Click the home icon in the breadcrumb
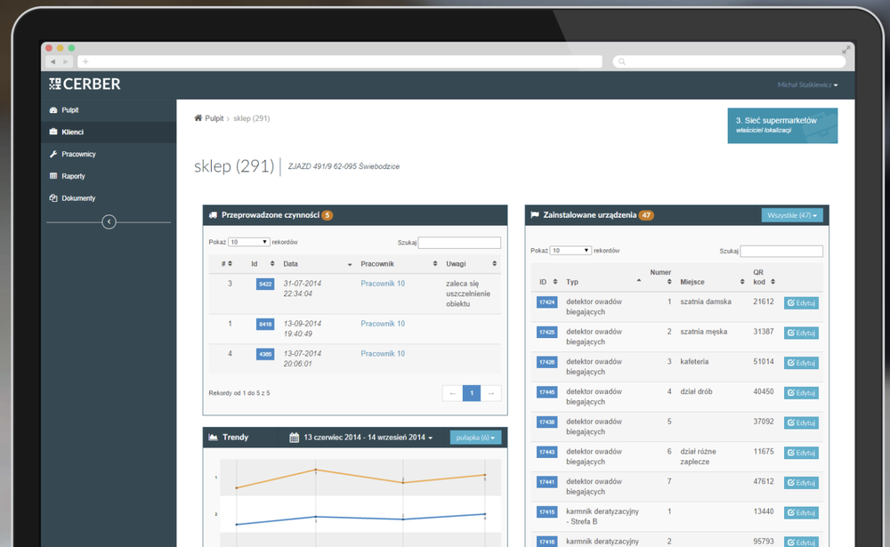Screen dimensions: 890x547 tap(198, 118)
